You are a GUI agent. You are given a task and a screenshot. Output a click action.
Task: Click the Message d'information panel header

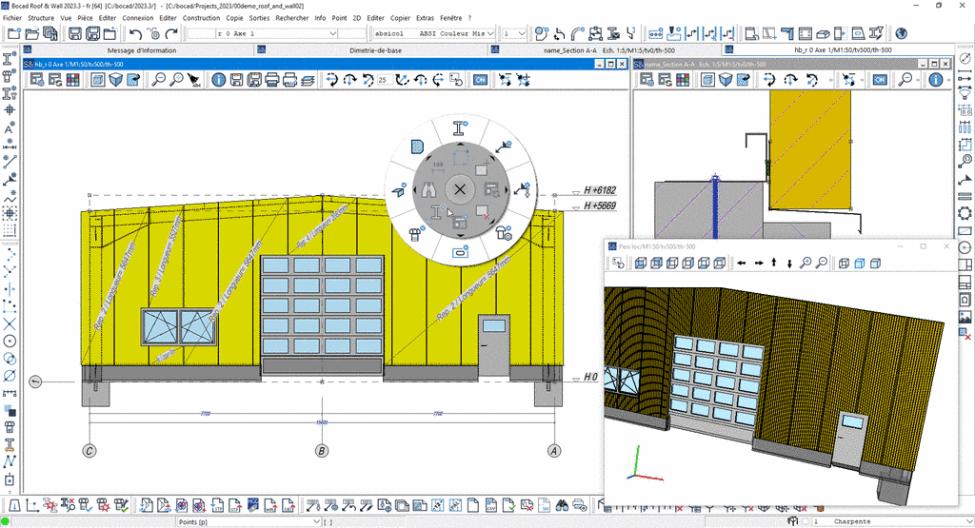[x=139, y=49]
